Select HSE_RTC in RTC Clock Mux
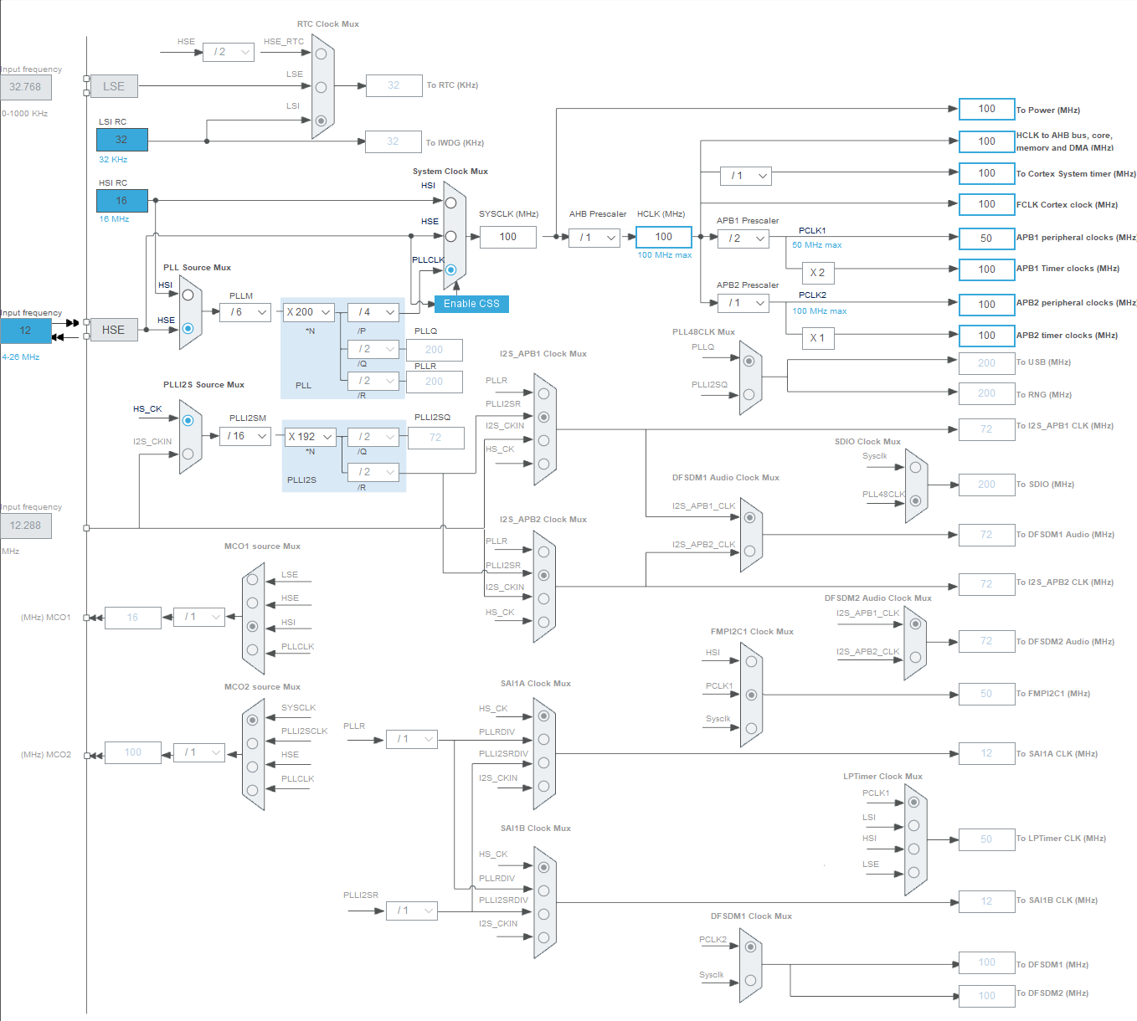The width and height of the screenshot is (1137, 1021). 321,54
